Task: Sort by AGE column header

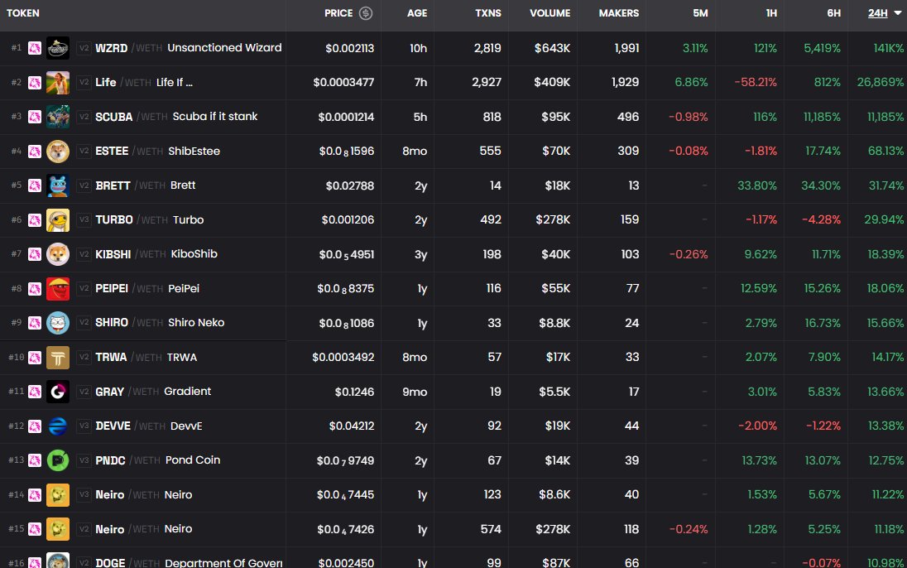Action: pyautogui.click(x=416, y=13)
